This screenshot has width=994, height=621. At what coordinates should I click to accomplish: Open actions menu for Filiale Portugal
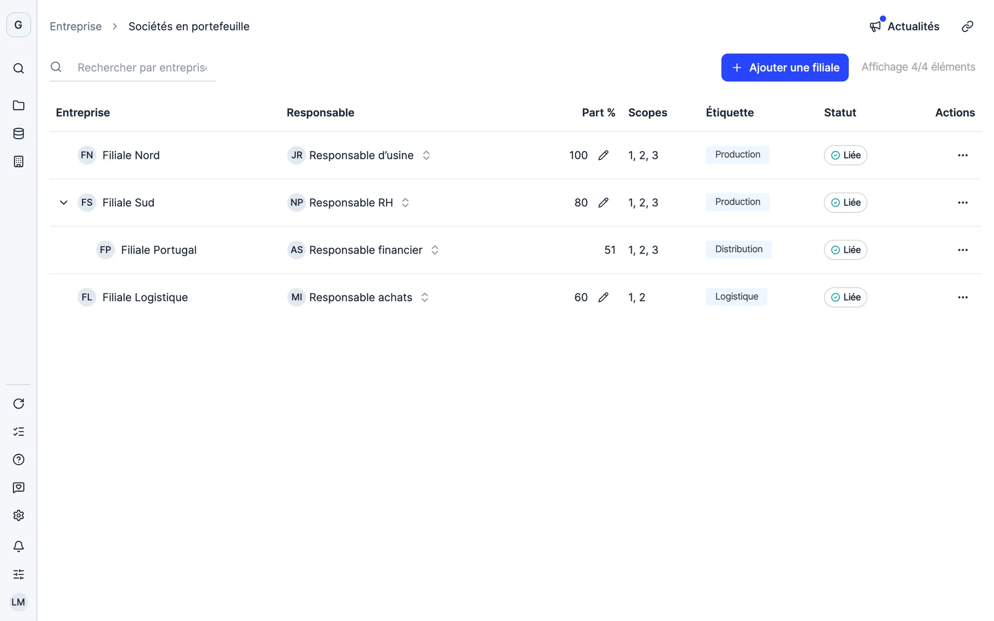963,250
